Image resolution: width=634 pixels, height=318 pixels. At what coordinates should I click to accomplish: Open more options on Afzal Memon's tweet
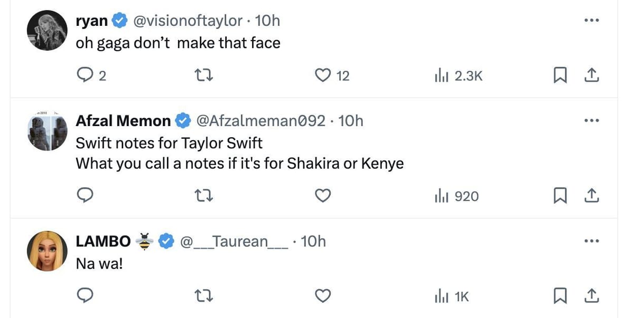click(x=592, y=121)
